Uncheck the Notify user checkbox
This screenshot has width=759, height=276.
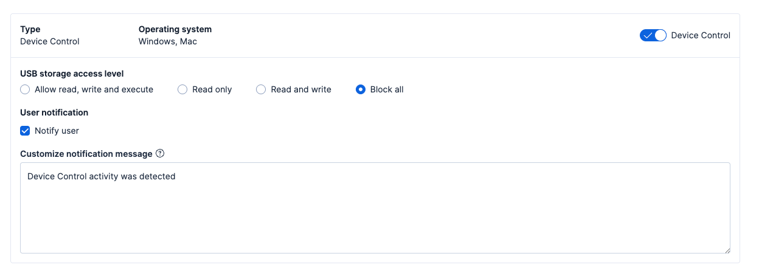(x=25, y=131)
